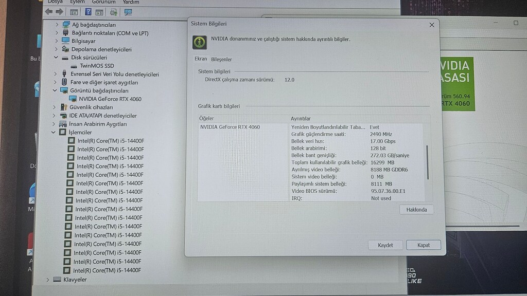Click the İnsan Arabirim Aygıtları icon
The image size is (527, 296).
[63, 124]
